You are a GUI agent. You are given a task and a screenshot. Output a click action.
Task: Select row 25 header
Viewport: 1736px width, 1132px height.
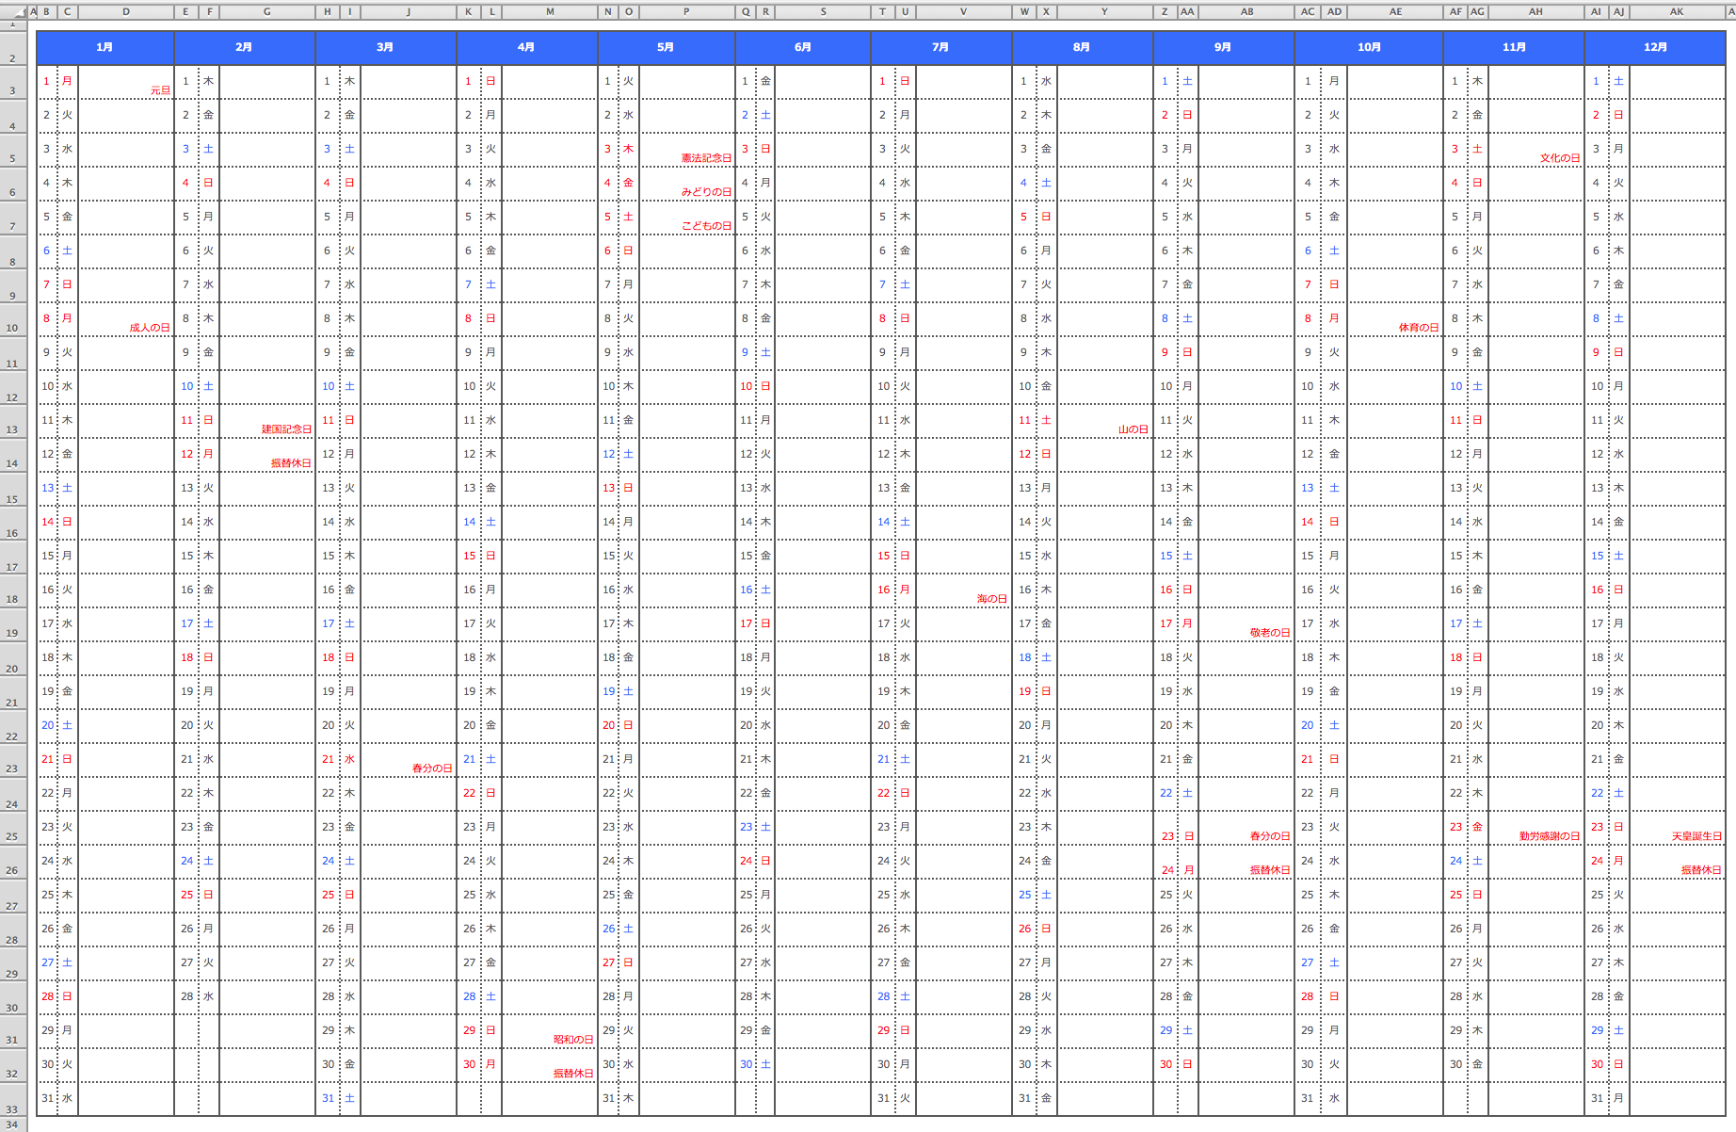pyautogui.click(x=13, y=827)
